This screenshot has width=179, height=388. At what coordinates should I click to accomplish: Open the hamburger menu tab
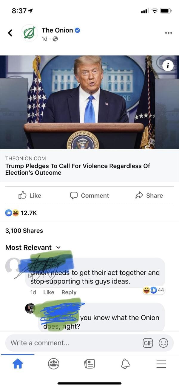pos(161,364)
